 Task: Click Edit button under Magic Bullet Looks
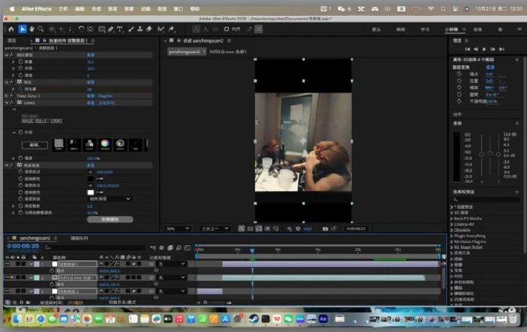pyautogui.click(x=35, y=145)
